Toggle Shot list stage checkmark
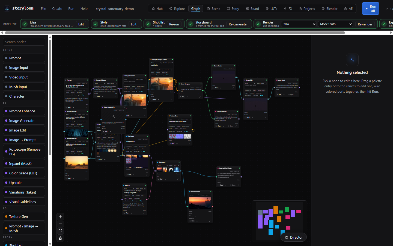393x246 pixels. pyautogui.click(x=148, y=24)
